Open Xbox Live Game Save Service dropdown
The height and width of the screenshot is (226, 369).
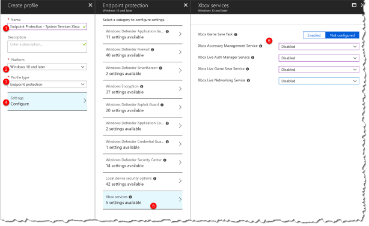click(x=319, y=70)
